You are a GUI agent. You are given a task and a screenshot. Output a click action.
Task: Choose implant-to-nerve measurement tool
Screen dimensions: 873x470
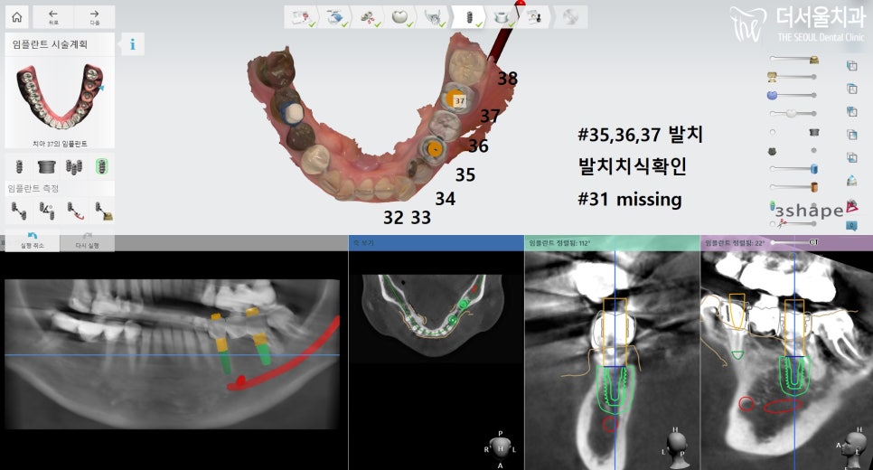click(75, 211)
